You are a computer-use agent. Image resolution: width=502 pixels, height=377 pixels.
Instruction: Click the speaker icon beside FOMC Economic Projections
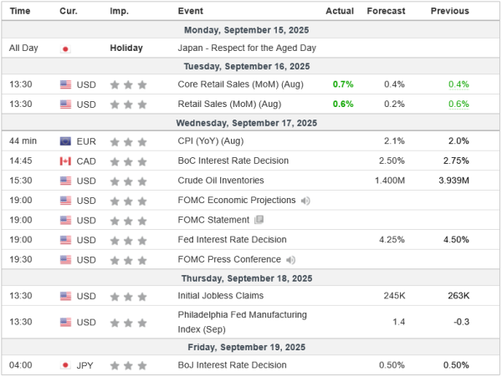[x=305, y=201]
